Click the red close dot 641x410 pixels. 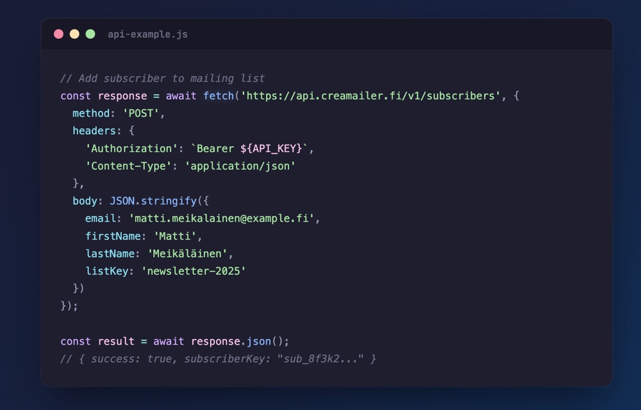click(x=58, y=34)
